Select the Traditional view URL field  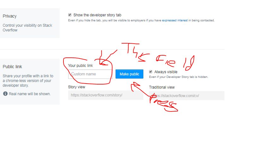pos(187,95)
